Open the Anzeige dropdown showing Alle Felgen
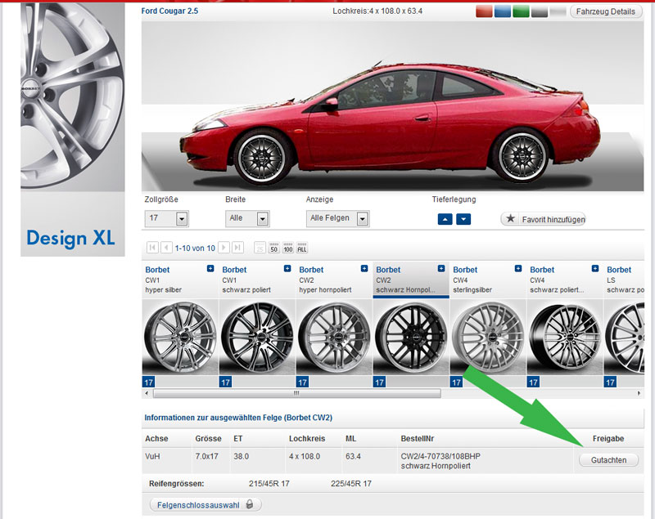Screen dimensions: 655x519 point(337,218)
